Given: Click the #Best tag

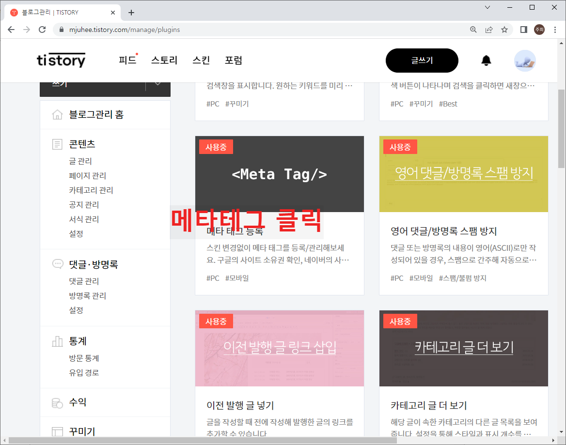Looking at the screenshot, I should [x=448, y=104].
